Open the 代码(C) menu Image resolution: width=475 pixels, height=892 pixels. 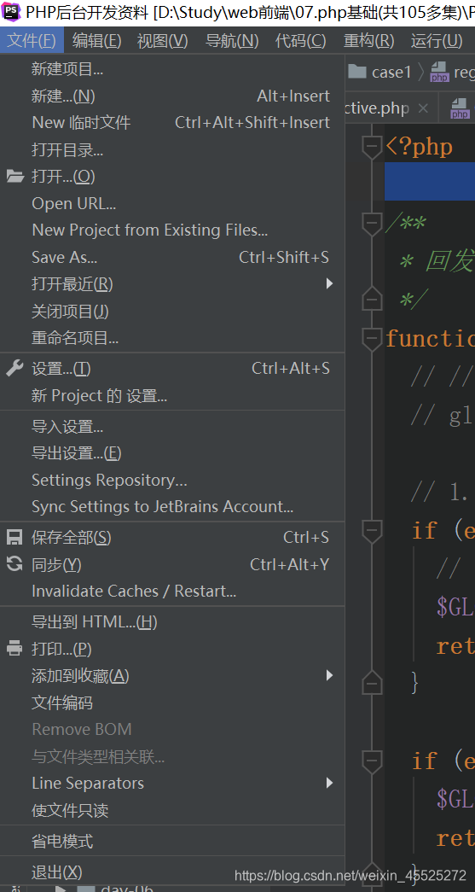[300, 40]
